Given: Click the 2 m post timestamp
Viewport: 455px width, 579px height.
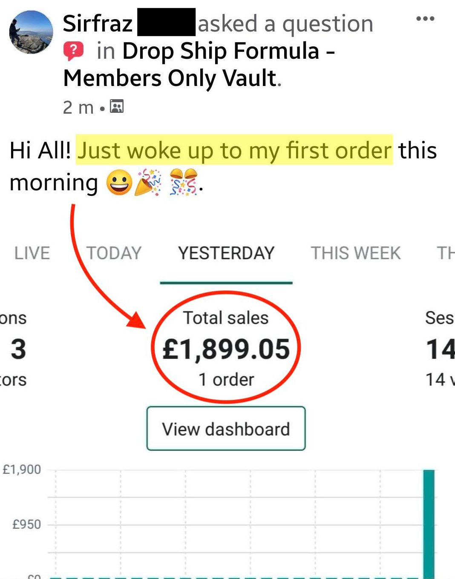Looking at the screenshot, I should pyautogui.click(x=78, y=107).
